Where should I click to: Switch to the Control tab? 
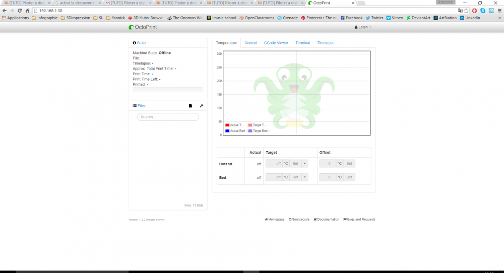(250, 43)
